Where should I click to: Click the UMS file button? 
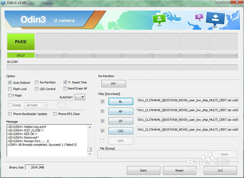[x=121, y=141]
